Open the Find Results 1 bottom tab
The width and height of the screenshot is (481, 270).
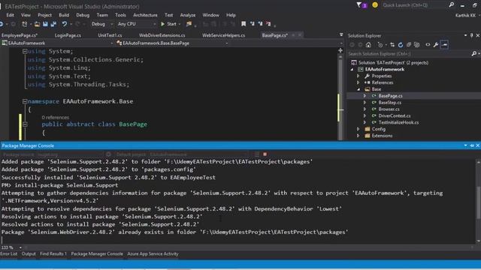coord(53,253)
